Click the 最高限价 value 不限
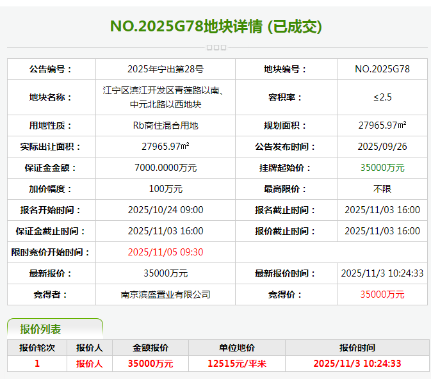 [382, 189]
